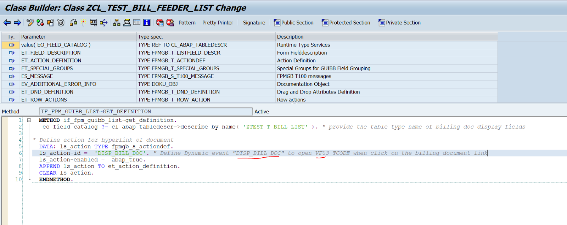Viewport: 567px width, 225px height.
Task: Click type icon of ES_MESSAGE row
Action: [x=11, y=76]
